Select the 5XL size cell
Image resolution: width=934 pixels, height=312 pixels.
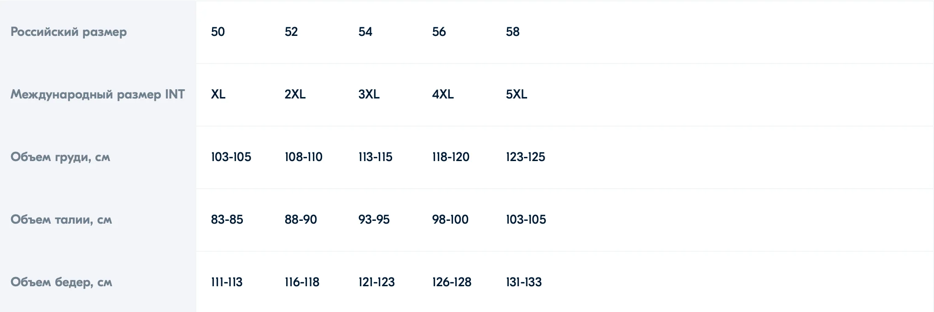pos(517,94)
